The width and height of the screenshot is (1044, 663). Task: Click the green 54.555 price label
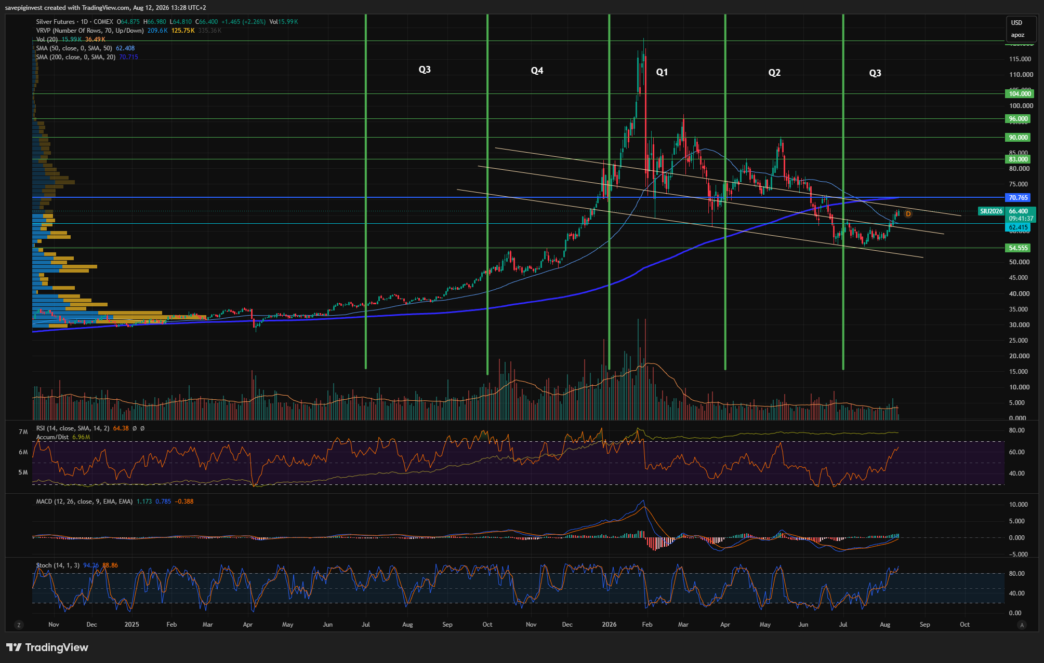click(1018, 248)
